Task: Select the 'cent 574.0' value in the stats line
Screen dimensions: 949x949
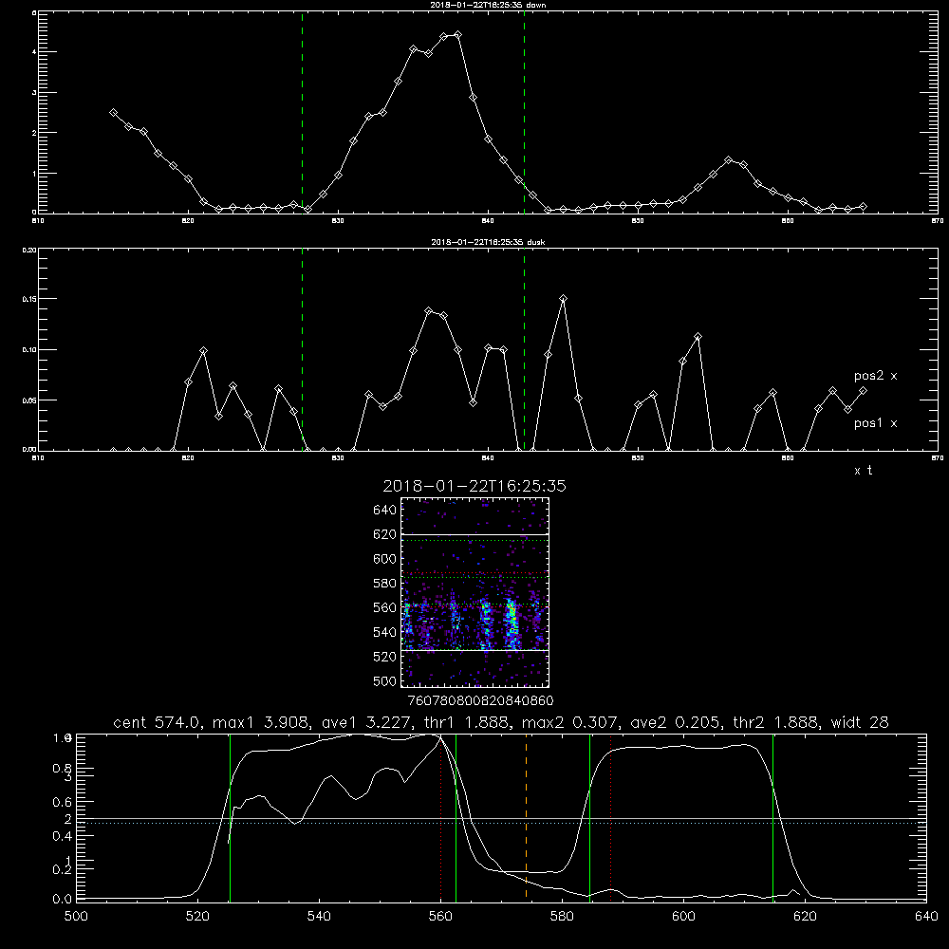Action: (x=158, y=722)
